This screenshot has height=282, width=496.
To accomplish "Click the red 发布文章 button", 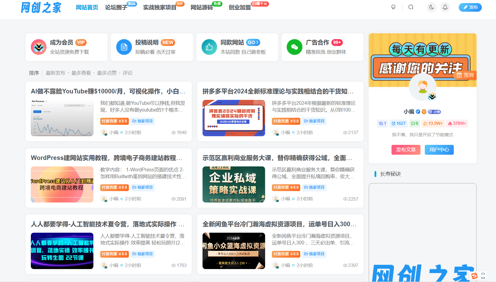I will coord(406,150).
